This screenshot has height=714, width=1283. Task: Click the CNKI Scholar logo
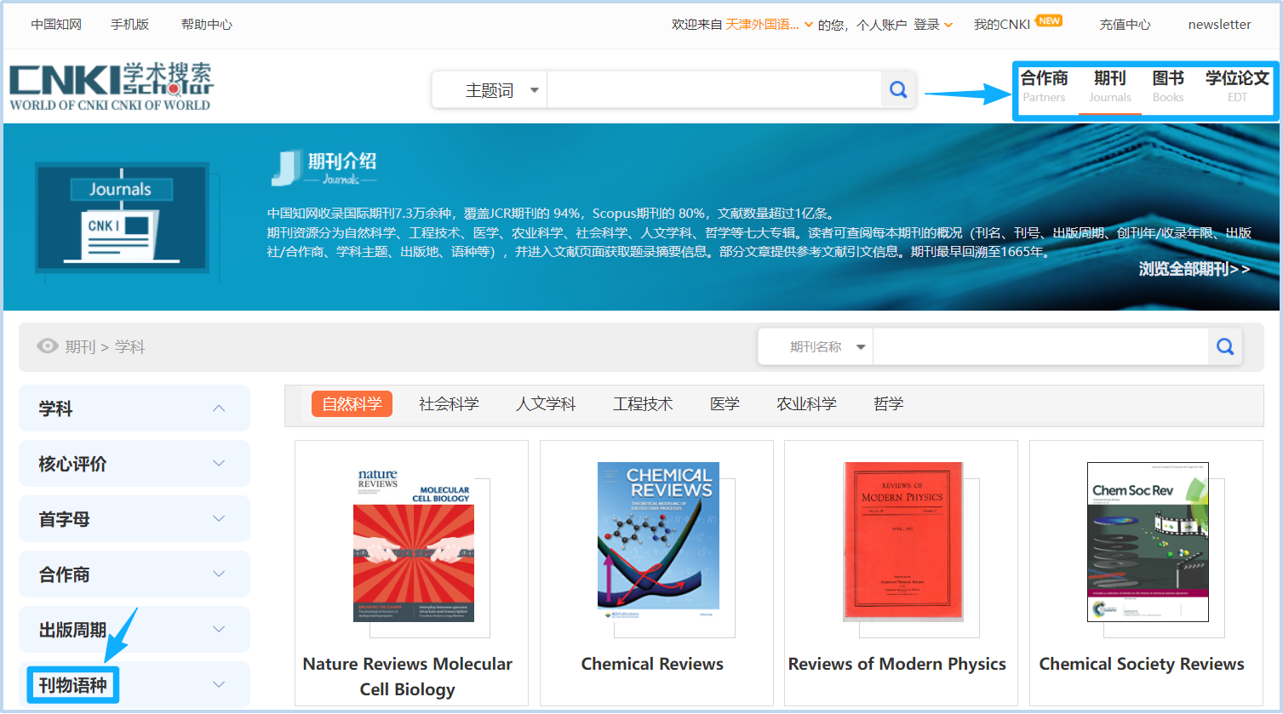click(111, 87)
